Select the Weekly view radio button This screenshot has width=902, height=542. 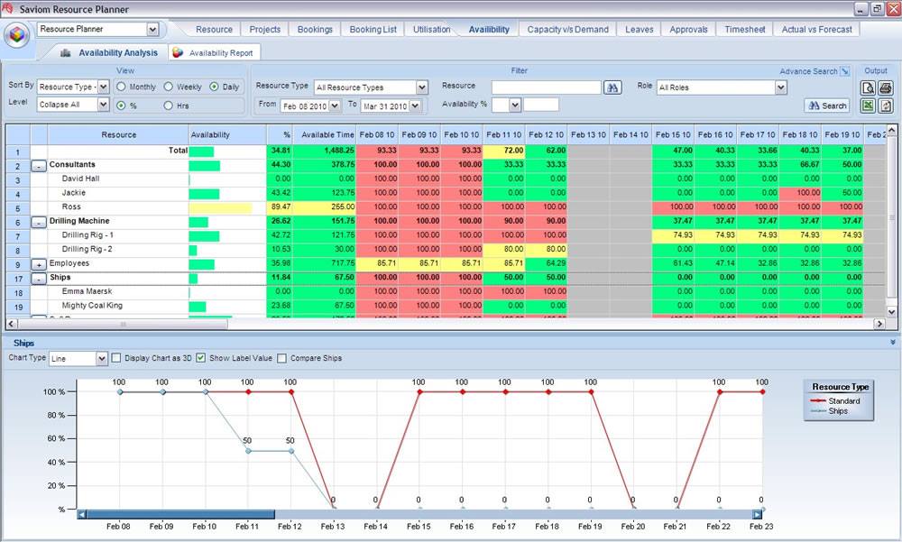coord(169,87)
